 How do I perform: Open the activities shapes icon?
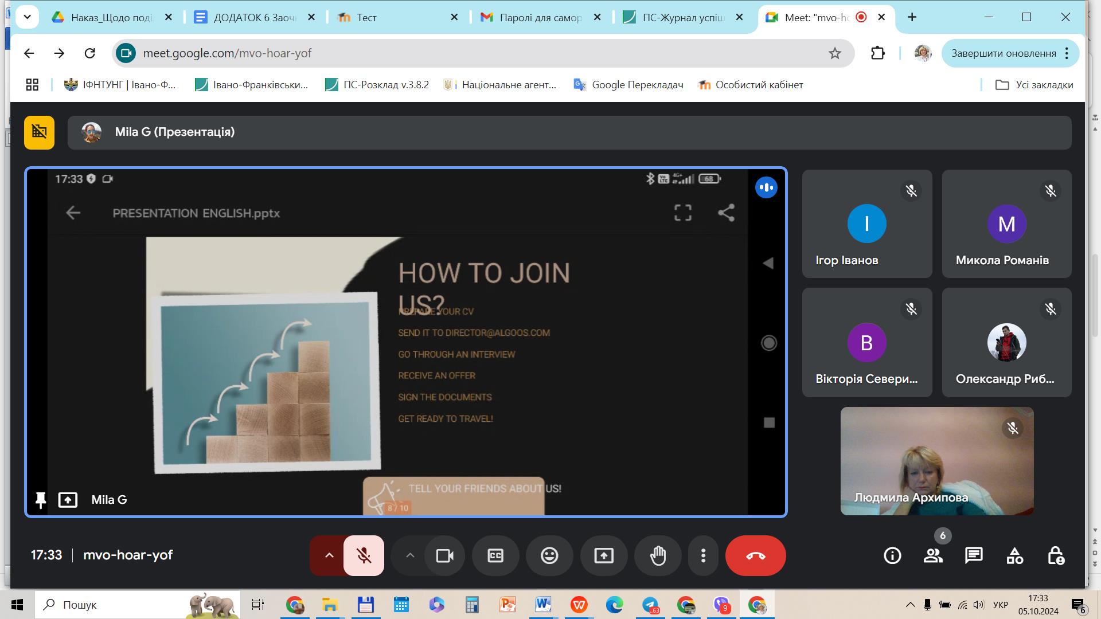1014,555
